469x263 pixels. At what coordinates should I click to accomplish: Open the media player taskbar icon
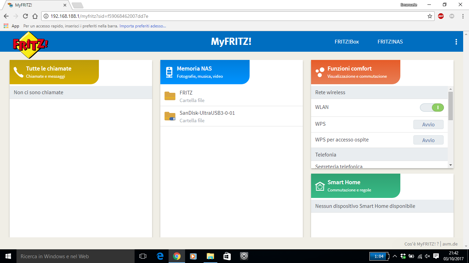[x=193, y=256]
